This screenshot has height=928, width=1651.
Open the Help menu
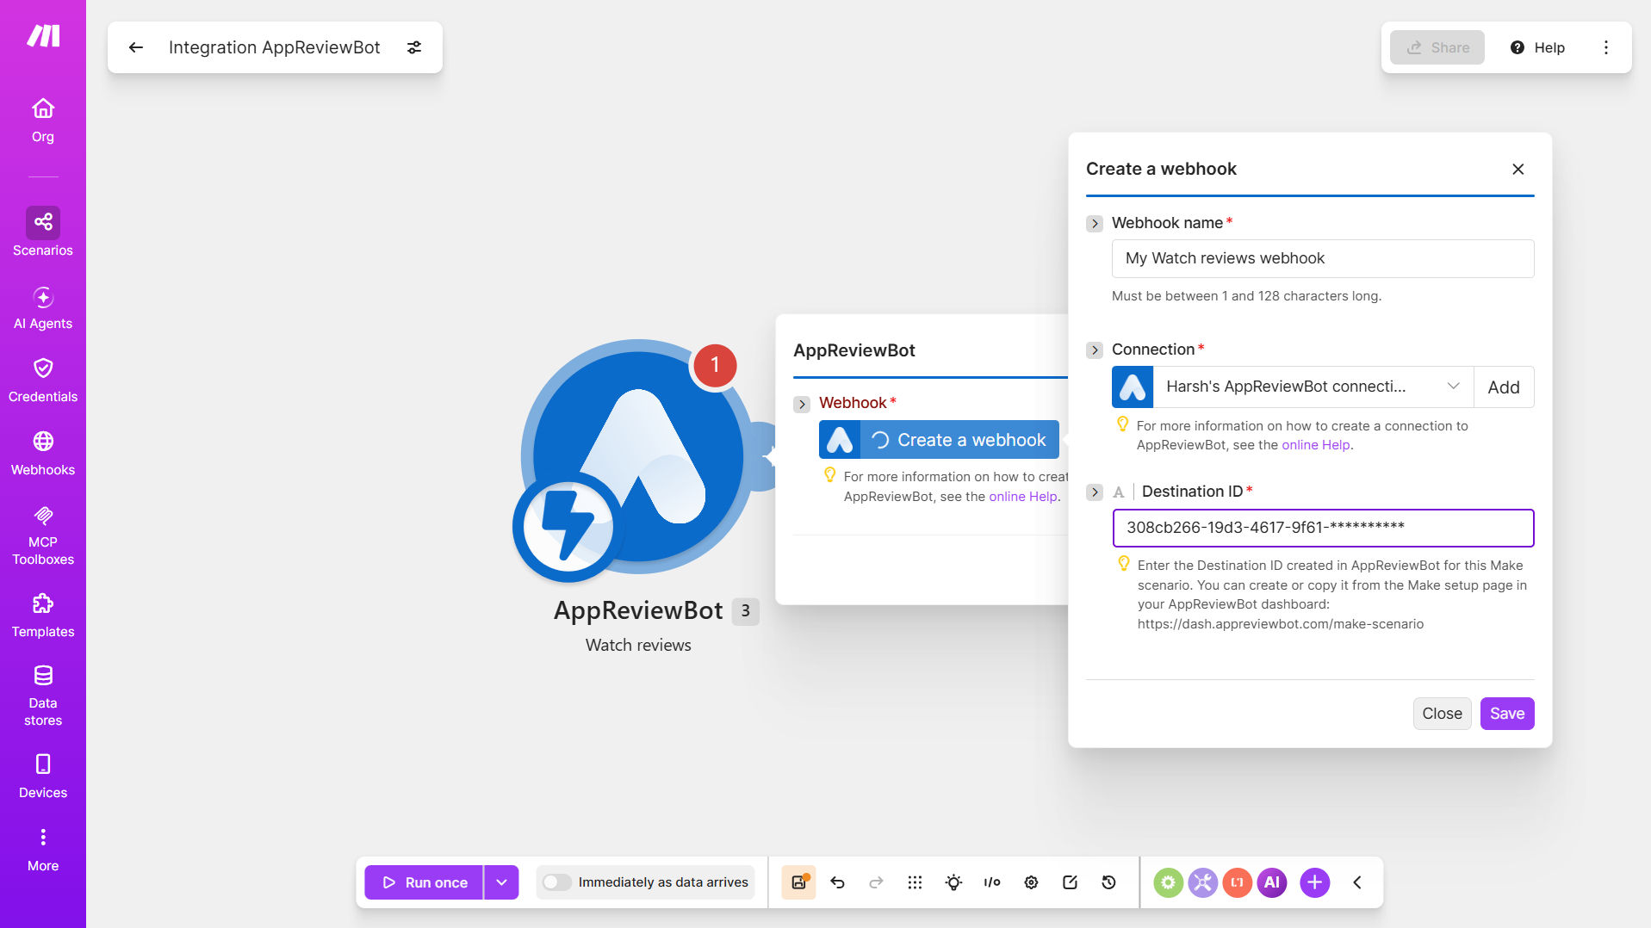(x=1537, y=47)
